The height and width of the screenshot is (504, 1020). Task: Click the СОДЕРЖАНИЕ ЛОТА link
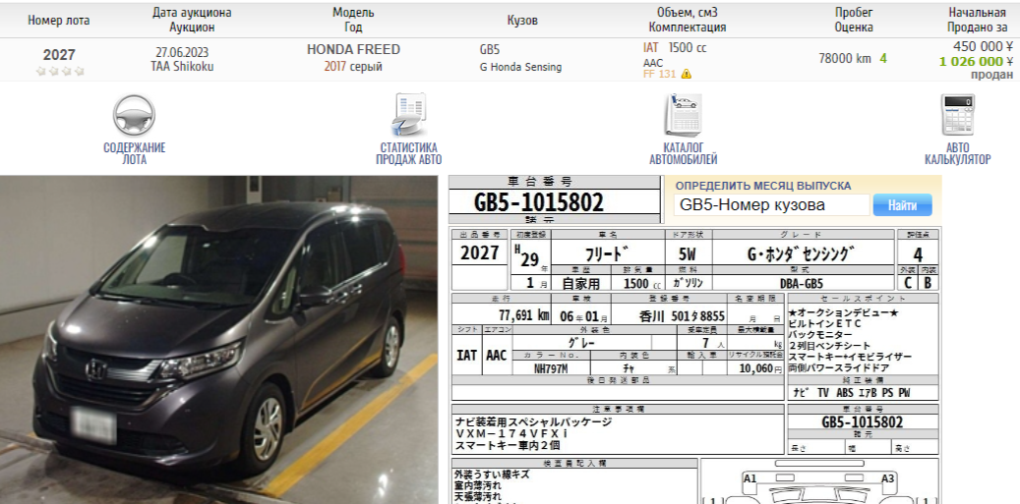pos(134,153)
